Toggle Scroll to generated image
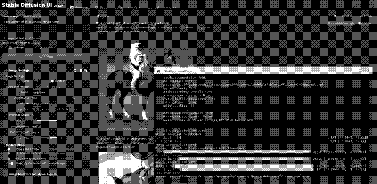377x184 pixels. pyautogui.click(x=336, y=16)
